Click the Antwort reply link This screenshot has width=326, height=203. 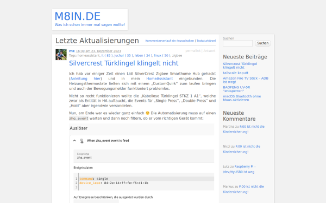[209, 51]
